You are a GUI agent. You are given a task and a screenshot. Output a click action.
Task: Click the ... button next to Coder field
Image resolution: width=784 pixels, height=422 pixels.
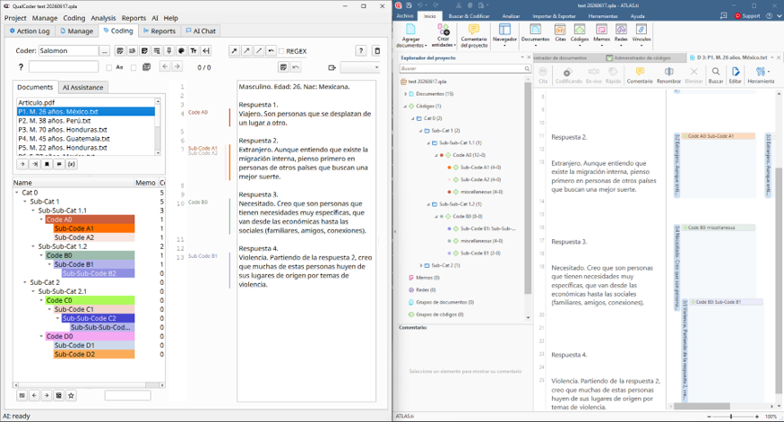(105, 50)
